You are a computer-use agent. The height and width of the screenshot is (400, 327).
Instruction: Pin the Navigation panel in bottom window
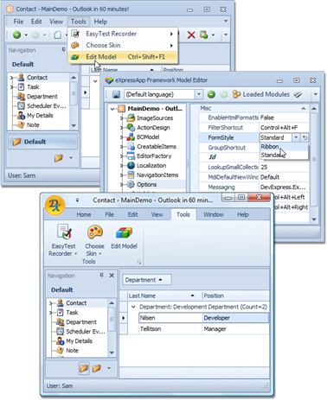(x=101, y=276)
